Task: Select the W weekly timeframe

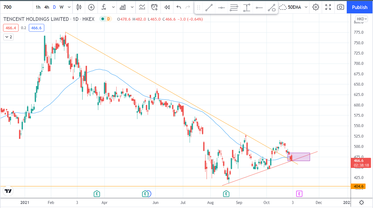Action: 62,7
